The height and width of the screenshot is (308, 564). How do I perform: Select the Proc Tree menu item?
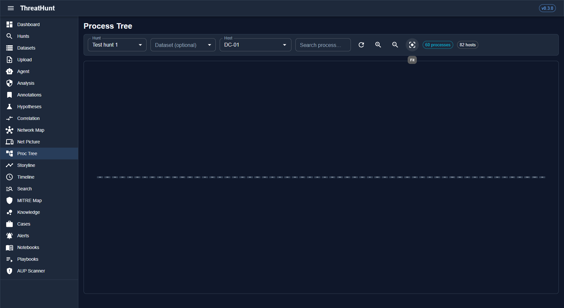click(39, 154)
